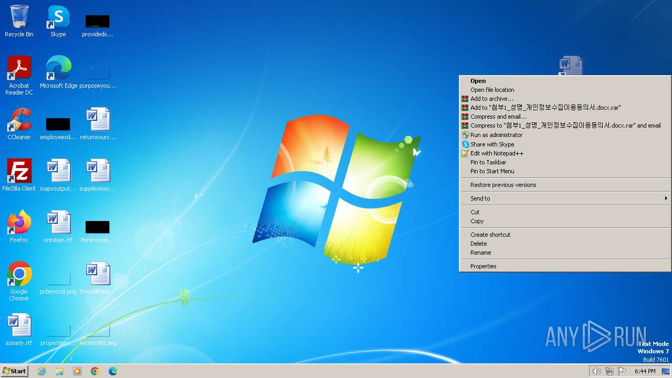Click the Action Center flag tray icon
The height and width of the screenshot is (378, 672).
[623, 371]
